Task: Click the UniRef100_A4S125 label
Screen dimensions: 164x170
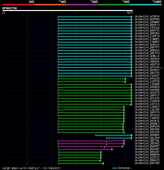Action: pyautogui.click(x=147, y=79)
